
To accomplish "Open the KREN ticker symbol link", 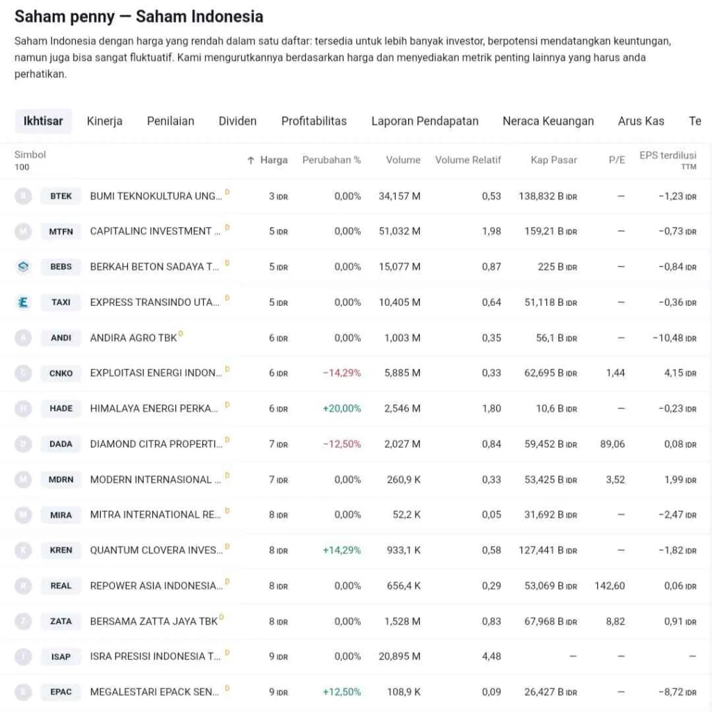I will coord(61,550).
